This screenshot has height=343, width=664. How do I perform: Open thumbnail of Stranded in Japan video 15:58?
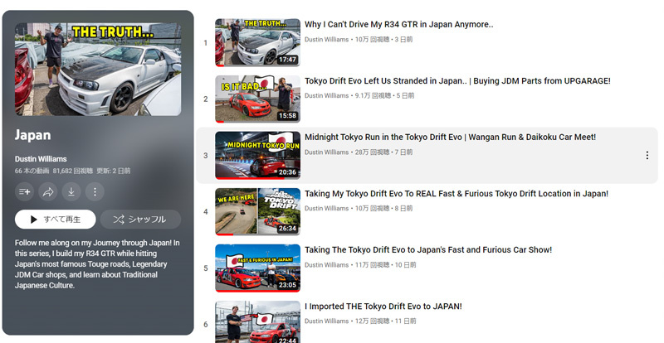tap(257, 99)
